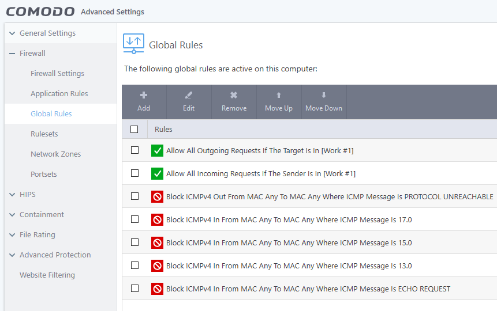Click the Advanced Settings window title text
Image resolution: width=497 pixels, height=311 pixels.
click(x=112, y=12)
